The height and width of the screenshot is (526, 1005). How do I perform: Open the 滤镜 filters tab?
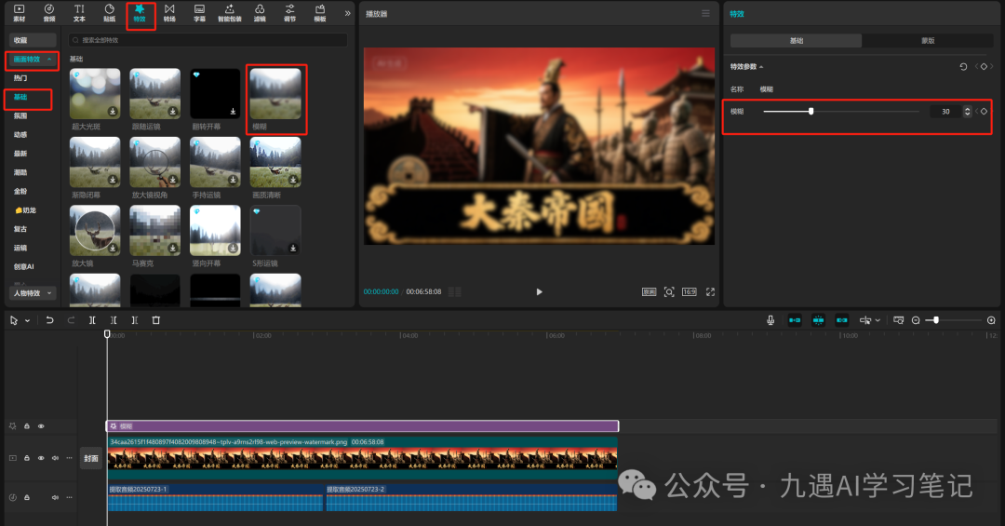pyautogui.click(x=260, y=13)
